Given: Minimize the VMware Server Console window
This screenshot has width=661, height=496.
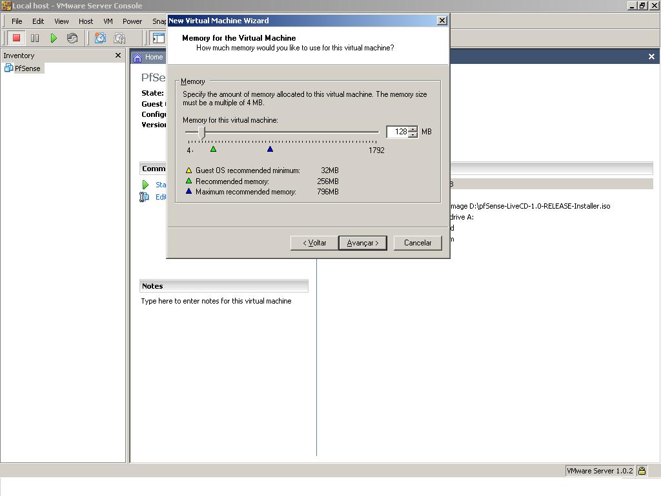Looking at the screenshot, I should pos(632,5).
